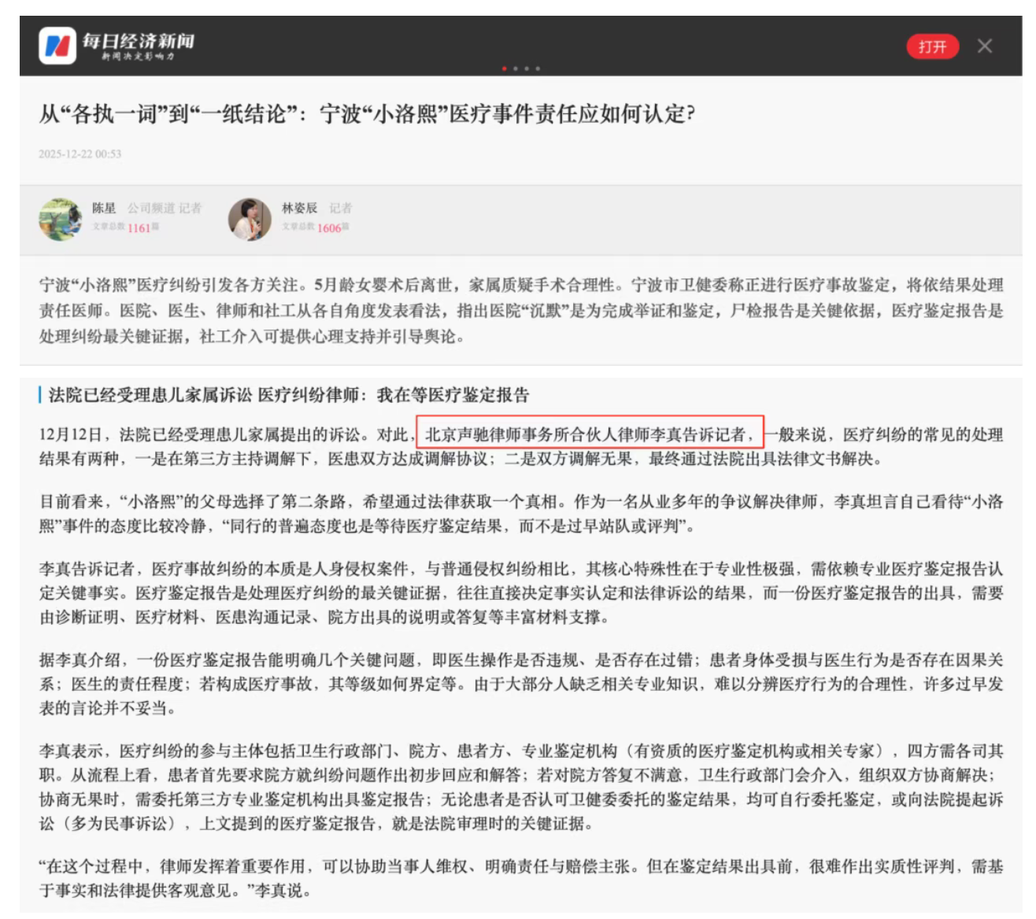Select the last carousel indicator dot

point(538,68)
